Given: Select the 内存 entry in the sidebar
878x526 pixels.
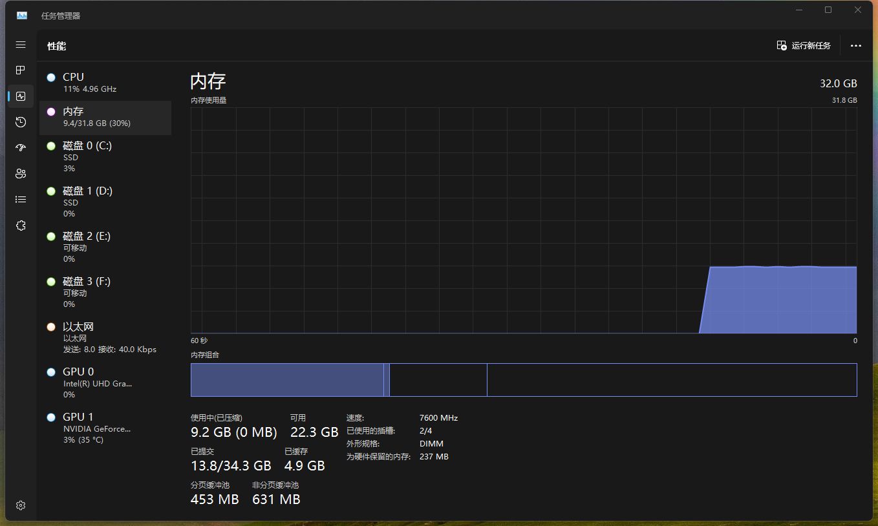Looking at the screenshot, I should coord(105,117).
